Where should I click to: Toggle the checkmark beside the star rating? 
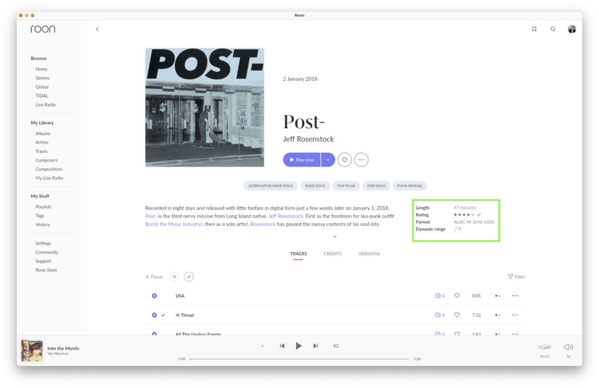coord(479,215)
